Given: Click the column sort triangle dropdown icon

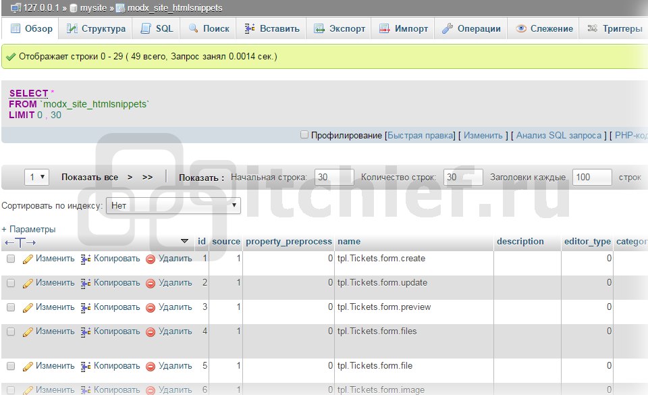Looking at the screenshot, I should click(x=185, y=241).
